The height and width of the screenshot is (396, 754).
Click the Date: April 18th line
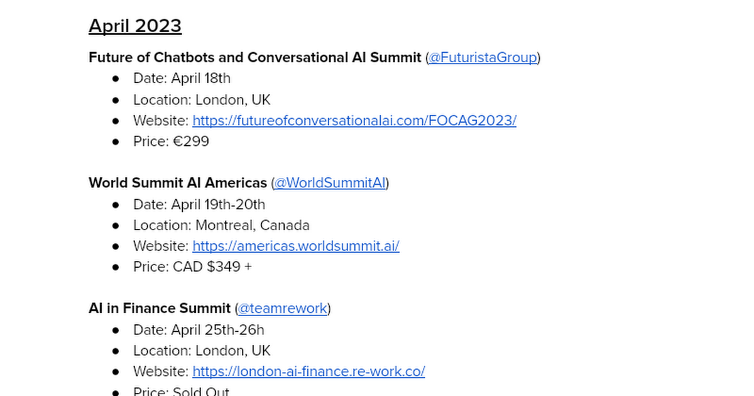pos(182,79)
